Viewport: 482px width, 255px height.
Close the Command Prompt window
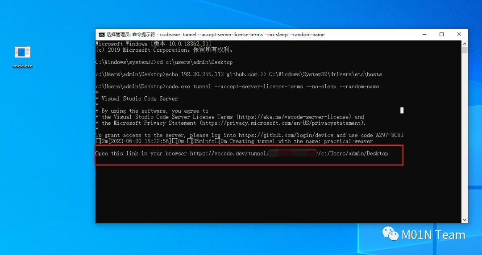(459, 34)
